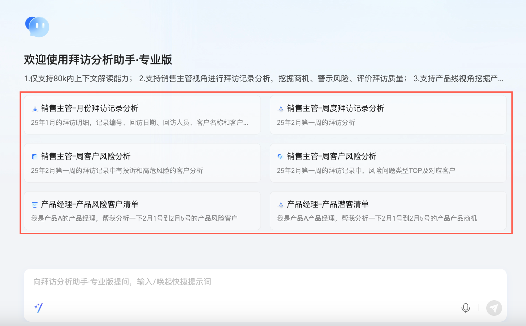
Task: Click the intro line 1.仅支持80k内上下文解读能力
Action: [76, 79]
